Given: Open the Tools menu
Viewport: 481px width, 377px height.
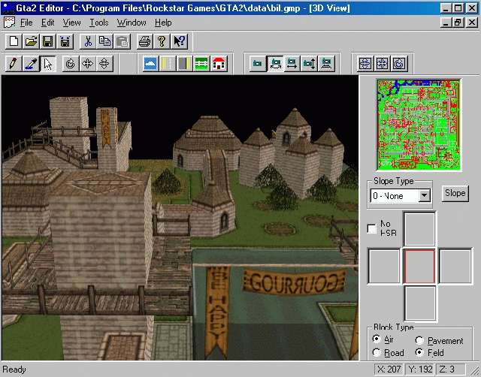Looking at the screenshot, I should (x=99, y=23).
